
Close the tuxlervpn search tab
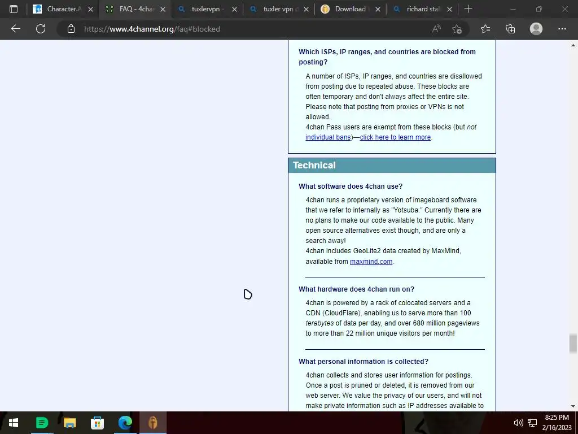pyautogui.click(x=234, y=9)
